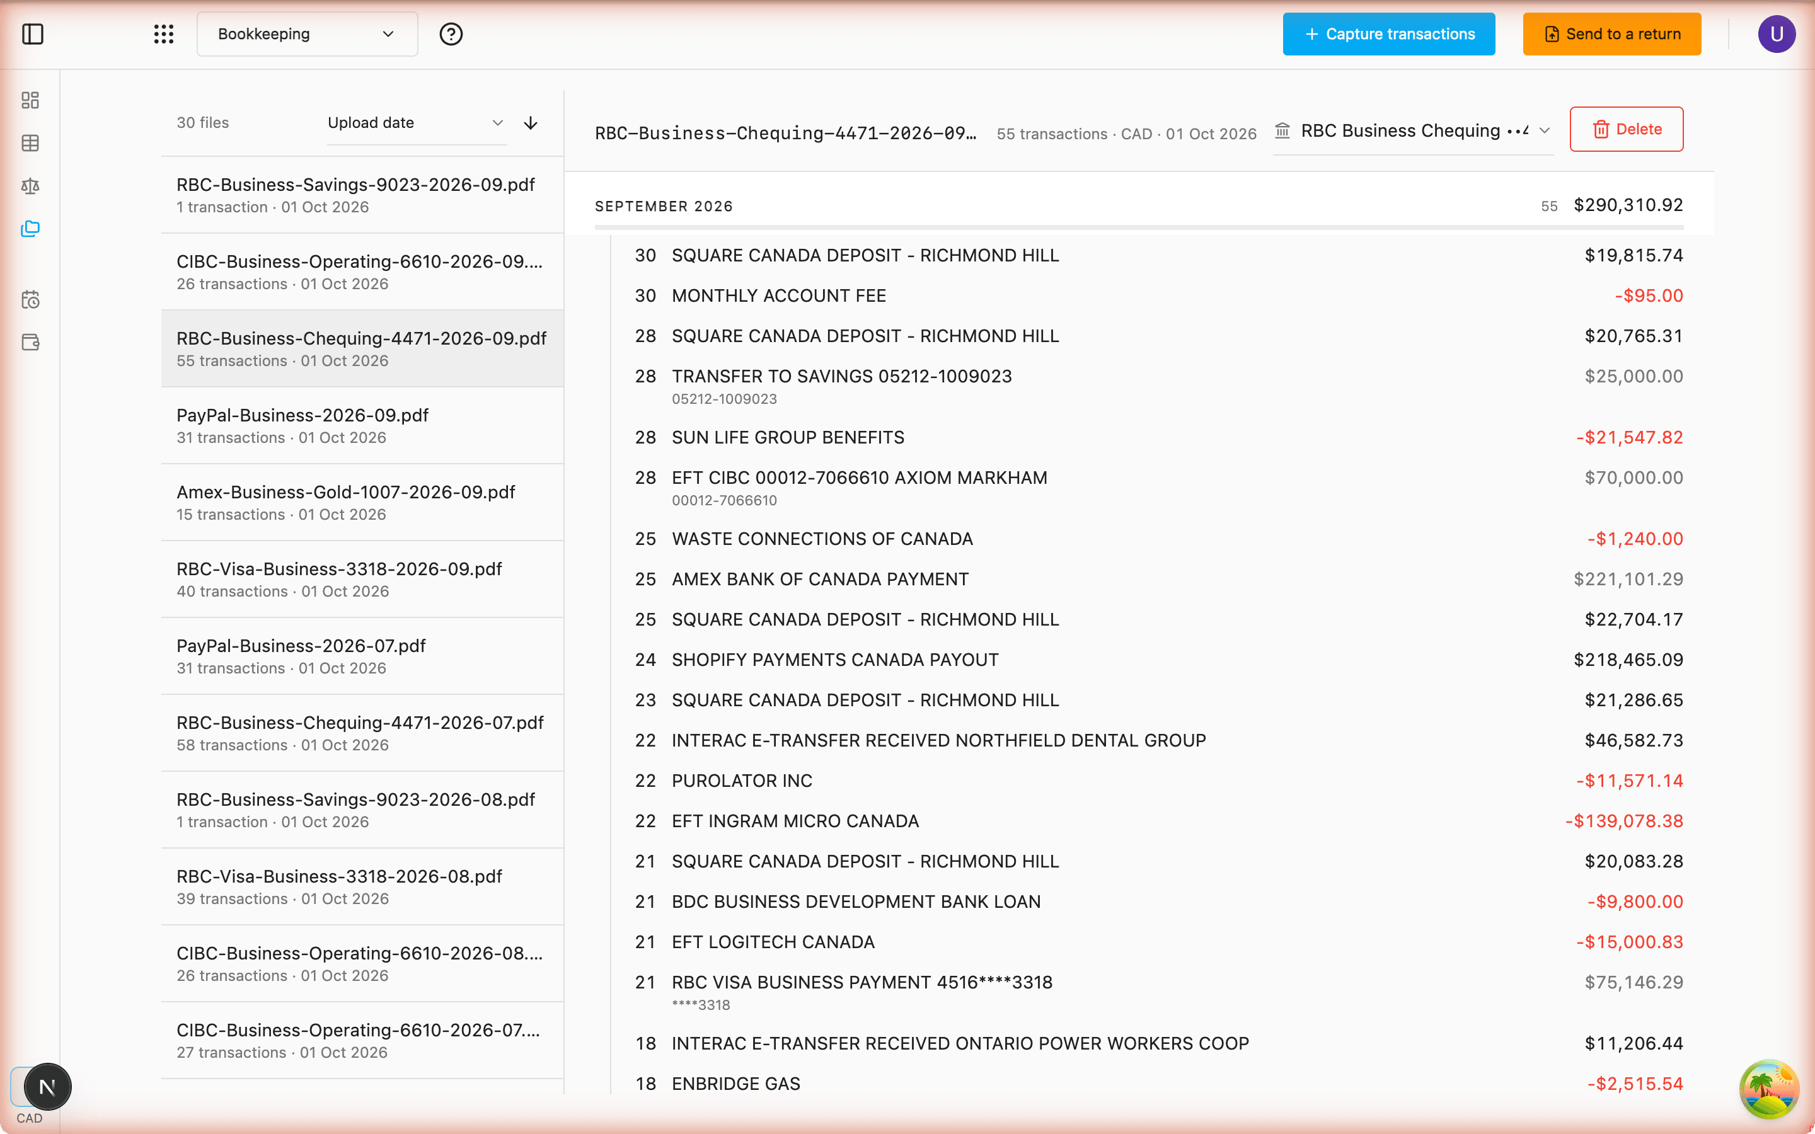Reverse sort order with arrow icon
This screenshot has width=1815, height=1134.
pos(530,123)
